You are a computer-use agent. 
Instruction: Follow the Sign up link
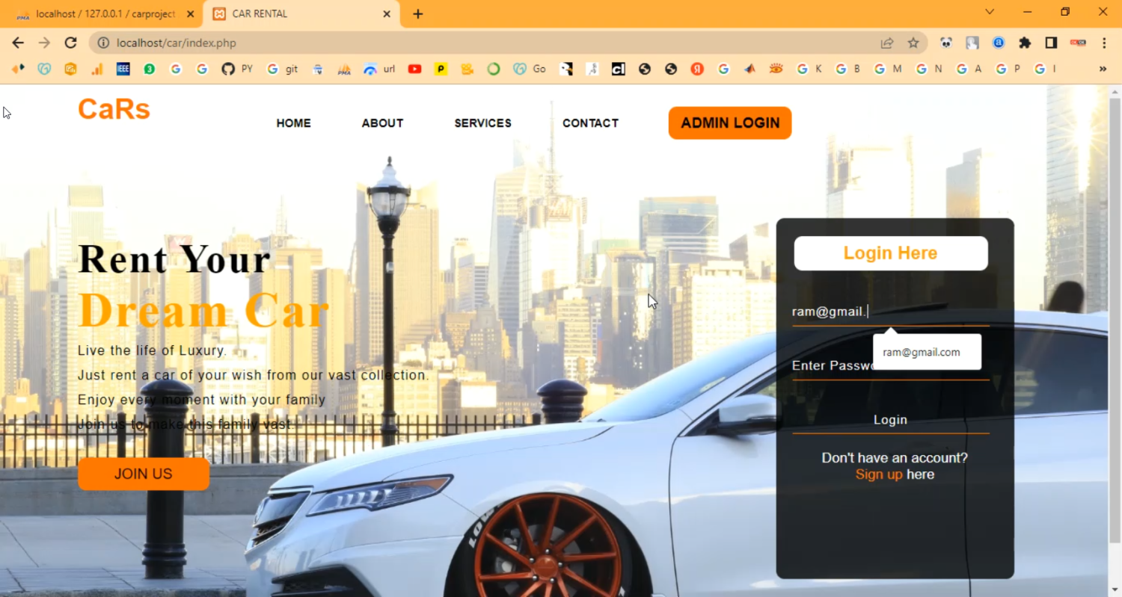coord(878,474)
